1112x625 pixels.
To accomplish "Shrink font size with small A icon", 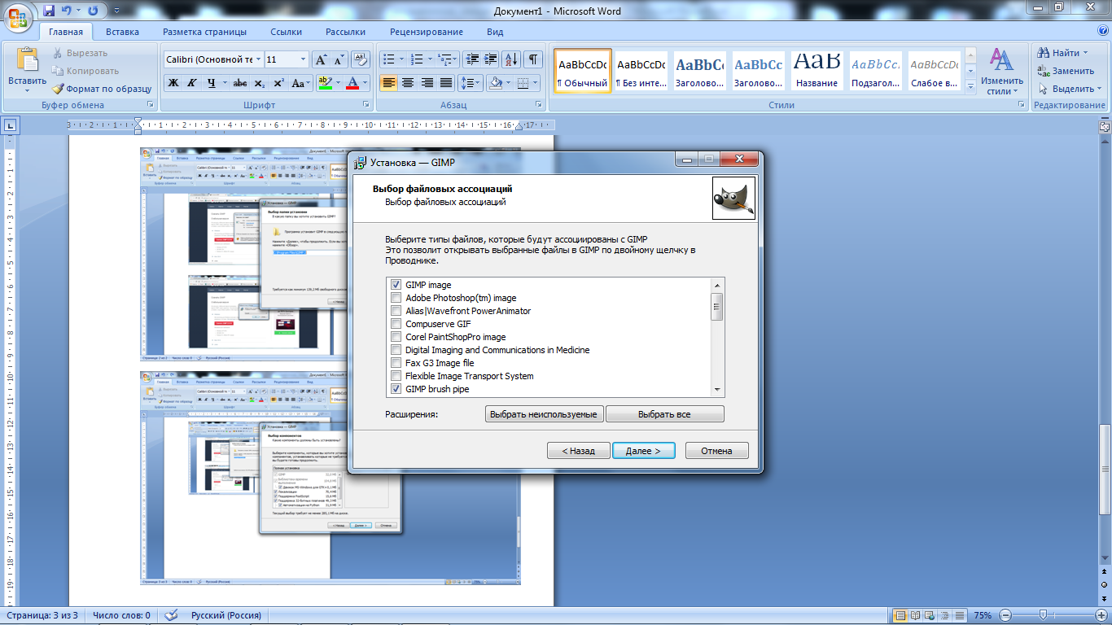I will click(x=339, y=59).
